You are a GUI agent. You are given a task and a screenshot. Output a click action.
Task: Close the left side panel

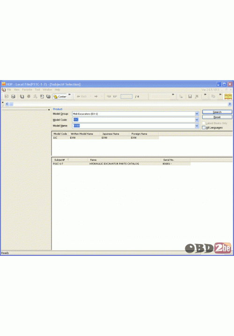coord(49,110)
